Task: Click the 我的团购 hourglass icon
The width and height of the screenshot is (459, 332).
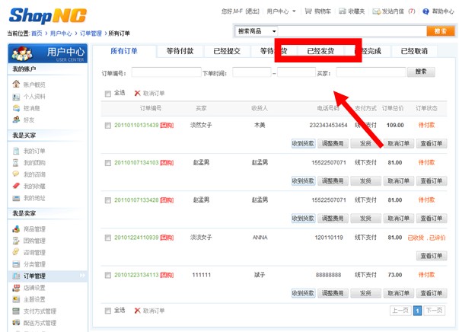Action: pyautogui.click(x=16, y=162)
